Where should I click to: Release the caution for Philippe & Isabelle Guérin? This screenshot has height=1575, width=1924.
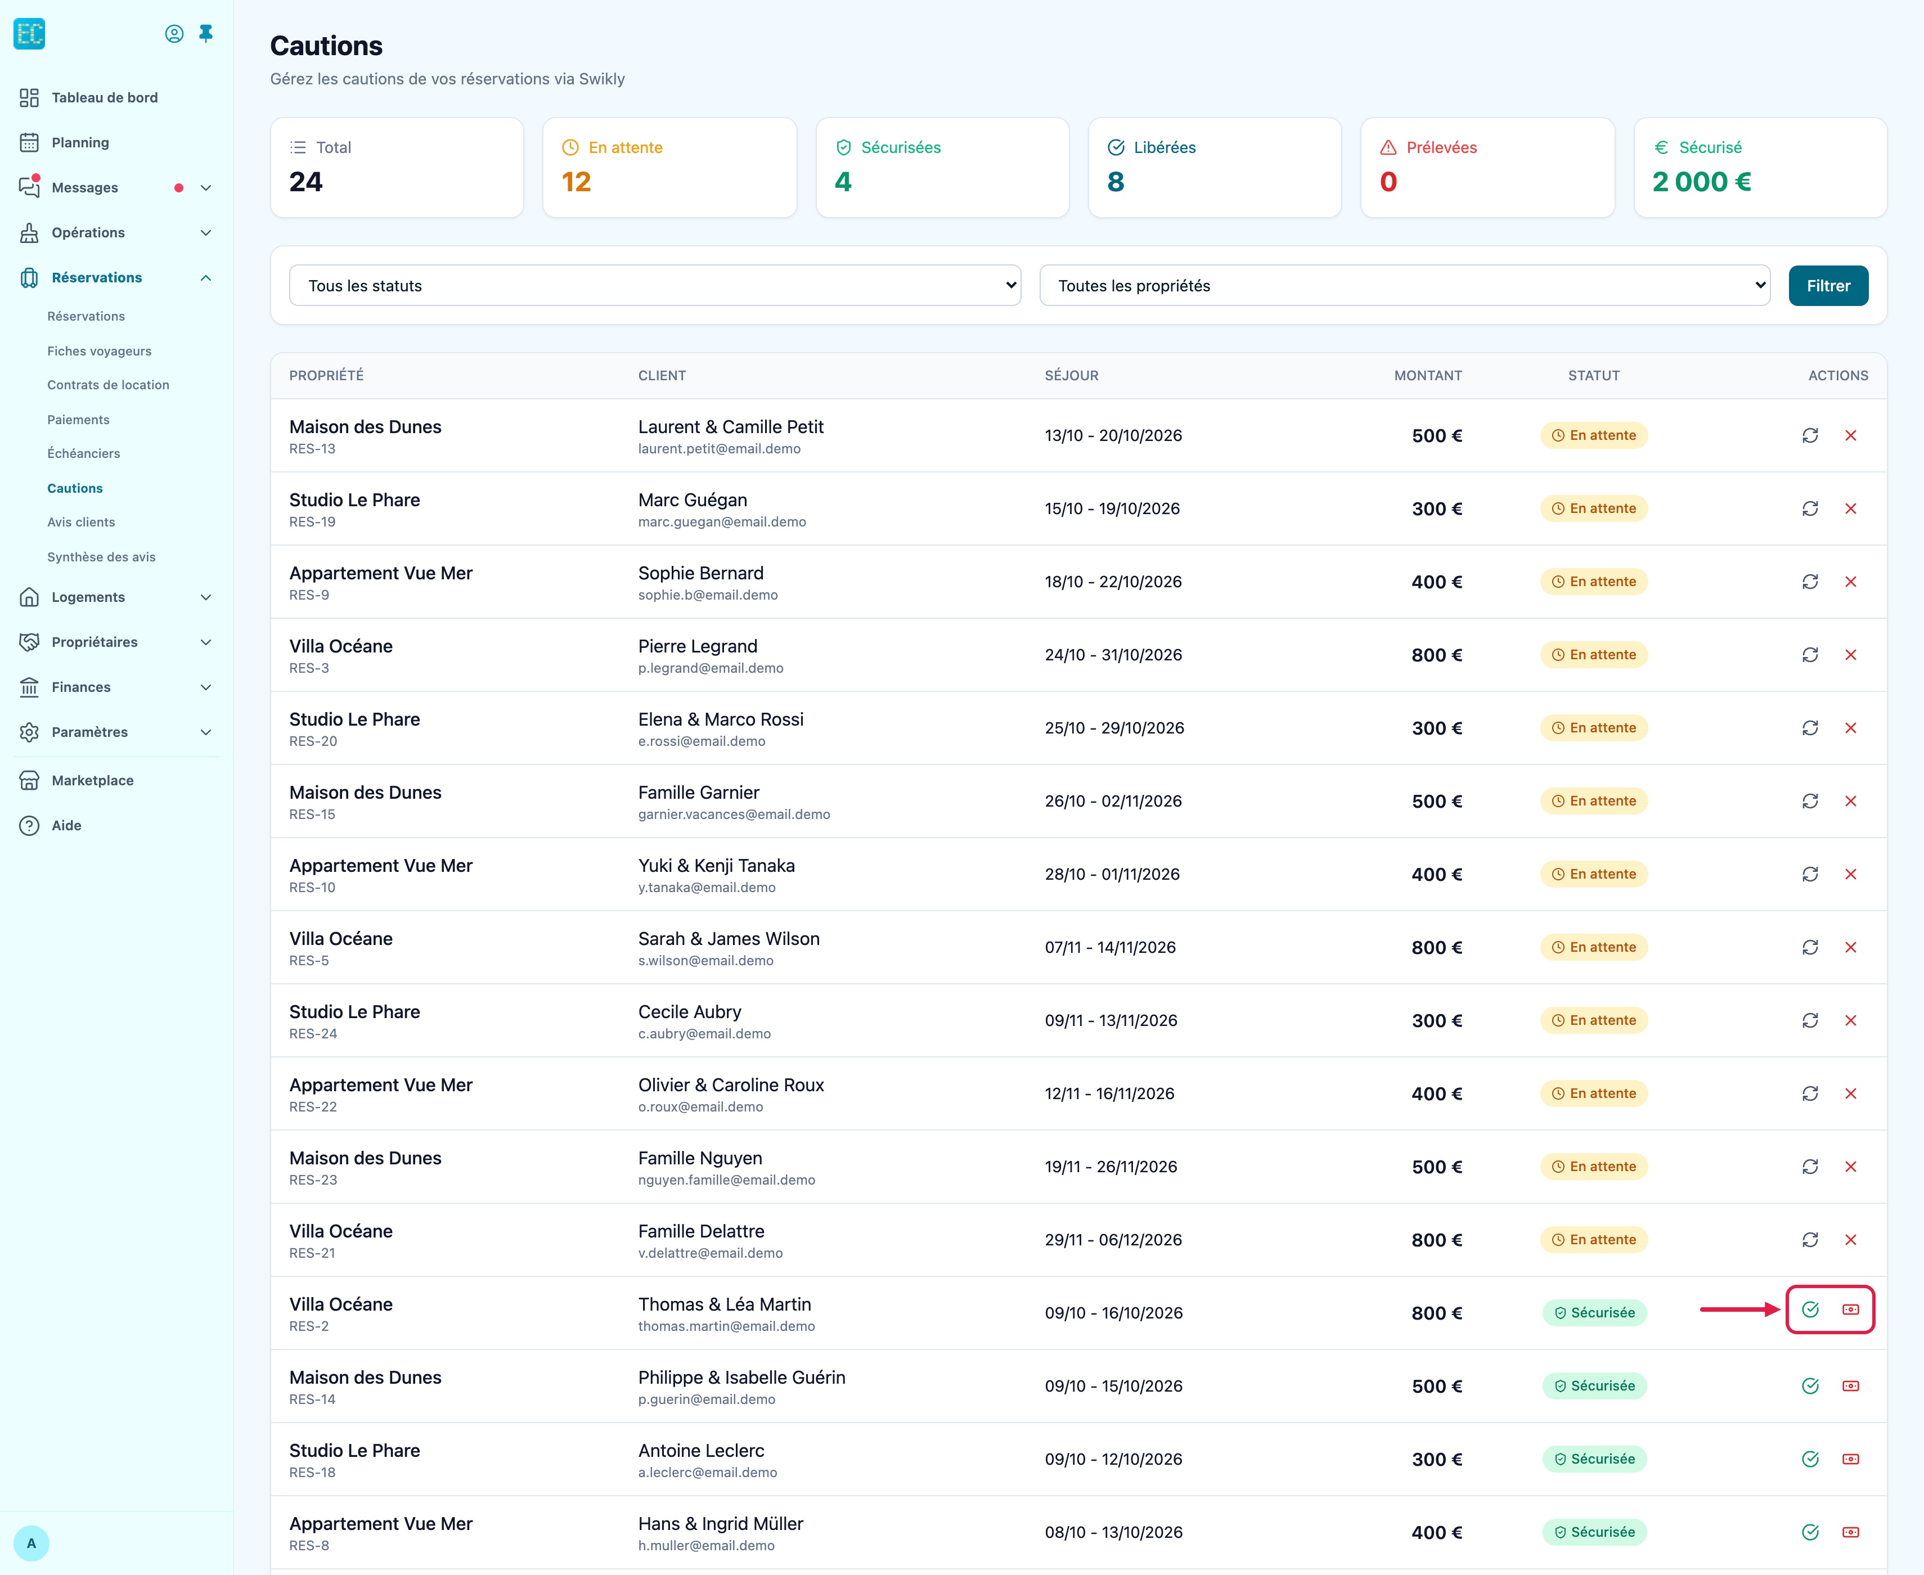(1810, 1387)
